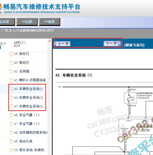Select 48. 泊车辅助控制系统 entry
The width and height of the screenshot is (153, 155).
click(x=31, y=132)
